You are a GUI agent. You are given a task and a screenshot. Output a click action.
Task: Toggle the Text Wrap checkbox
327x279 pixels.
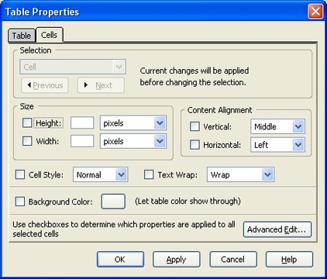pyautogui.click(x=149, y=174)
